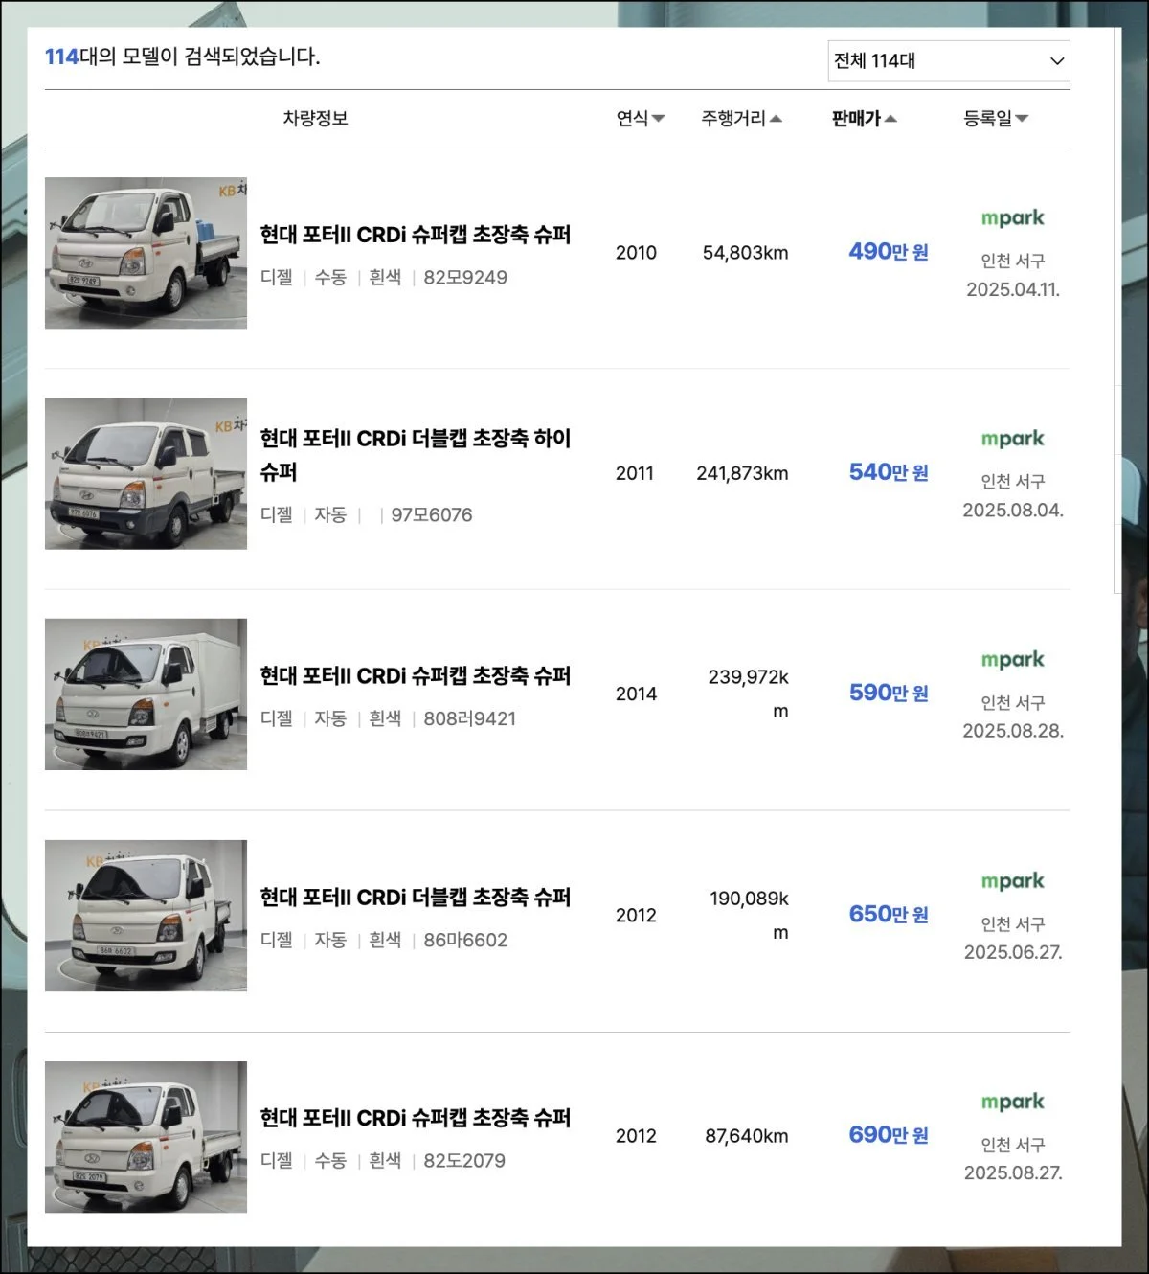Sort by 판매가 column header

point(864,118)
